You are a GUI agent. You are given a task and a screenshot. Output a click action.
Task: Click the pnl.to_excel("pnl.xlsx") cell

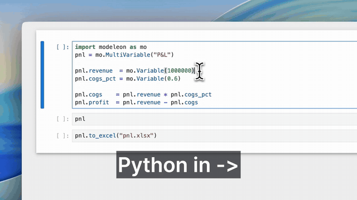tap(214, 136)
